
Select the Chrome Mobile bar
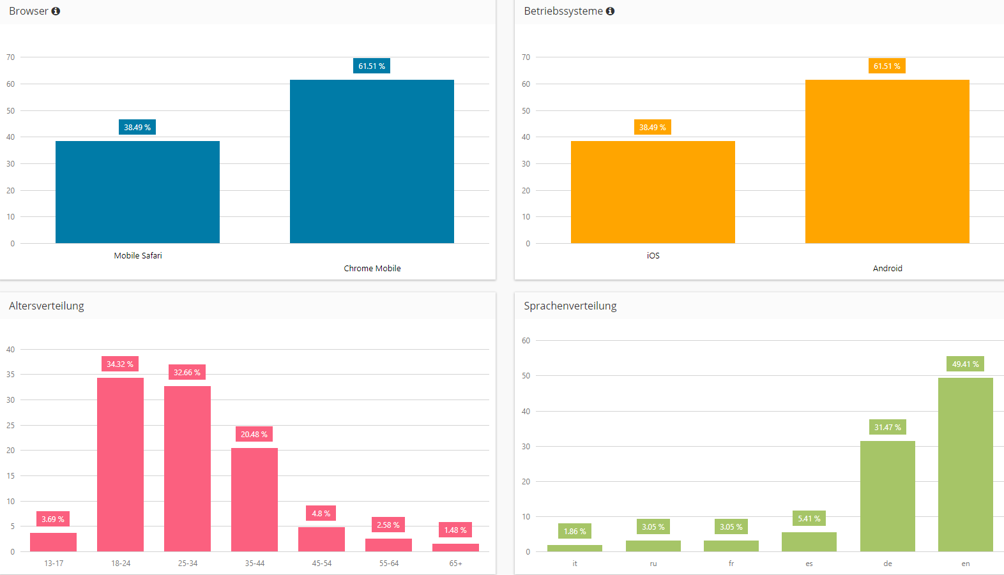[x=372, y=161]
